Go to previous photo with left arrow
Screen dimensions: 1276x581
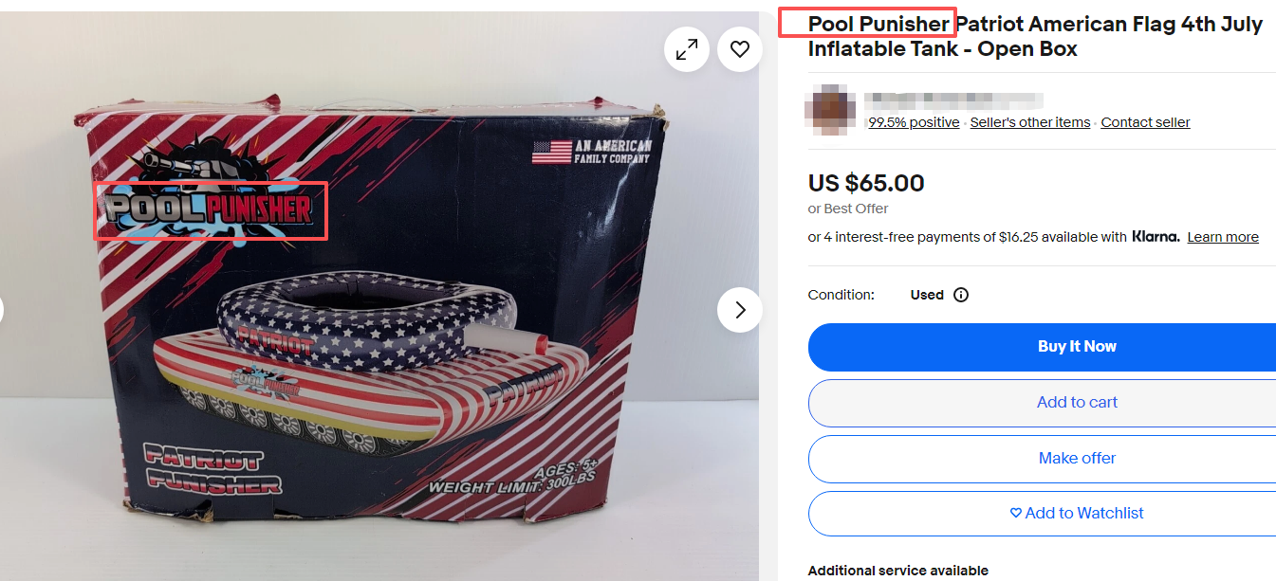(1, 310)
